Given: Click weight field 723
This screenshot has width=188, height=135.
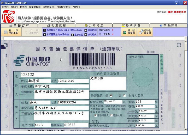Looking at the screenshot, I should point(145,102).
